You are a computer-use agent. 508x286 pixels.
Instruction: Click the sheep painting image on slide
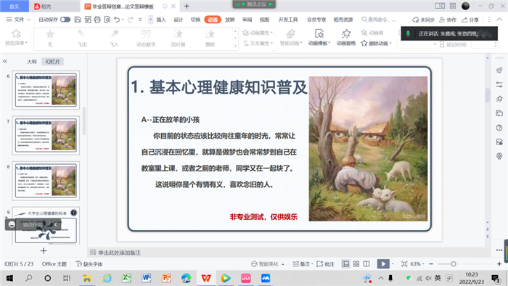(x=368, y=149)
